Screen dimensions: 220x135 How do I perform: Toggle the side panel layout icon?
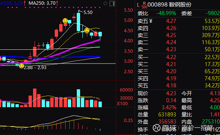(x=112, y=4)
